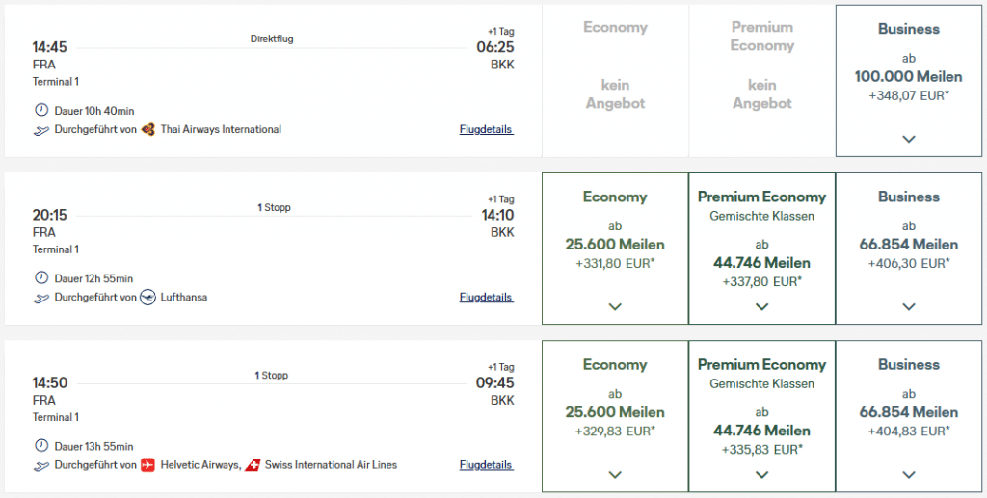Click the airplane icon on the Lufthansa flight row

40,298
